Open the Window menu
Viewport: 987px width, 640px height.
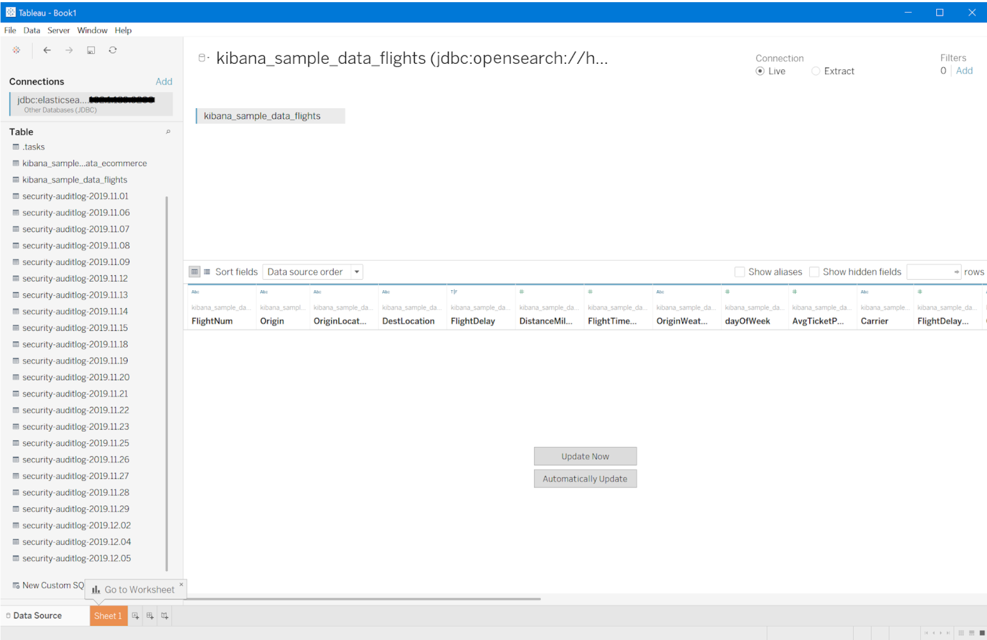pos(92,30)
